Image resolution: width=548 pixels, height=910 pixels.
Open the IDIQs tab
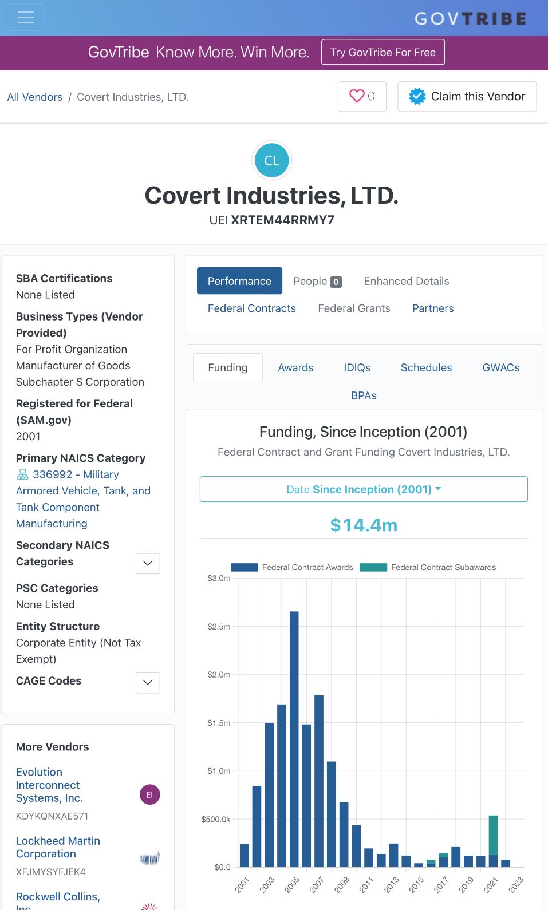(357, 367)
